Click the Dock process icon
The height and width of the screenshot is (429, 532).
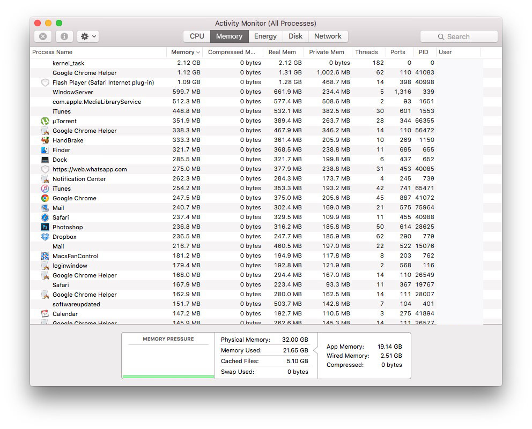point(45,160)
